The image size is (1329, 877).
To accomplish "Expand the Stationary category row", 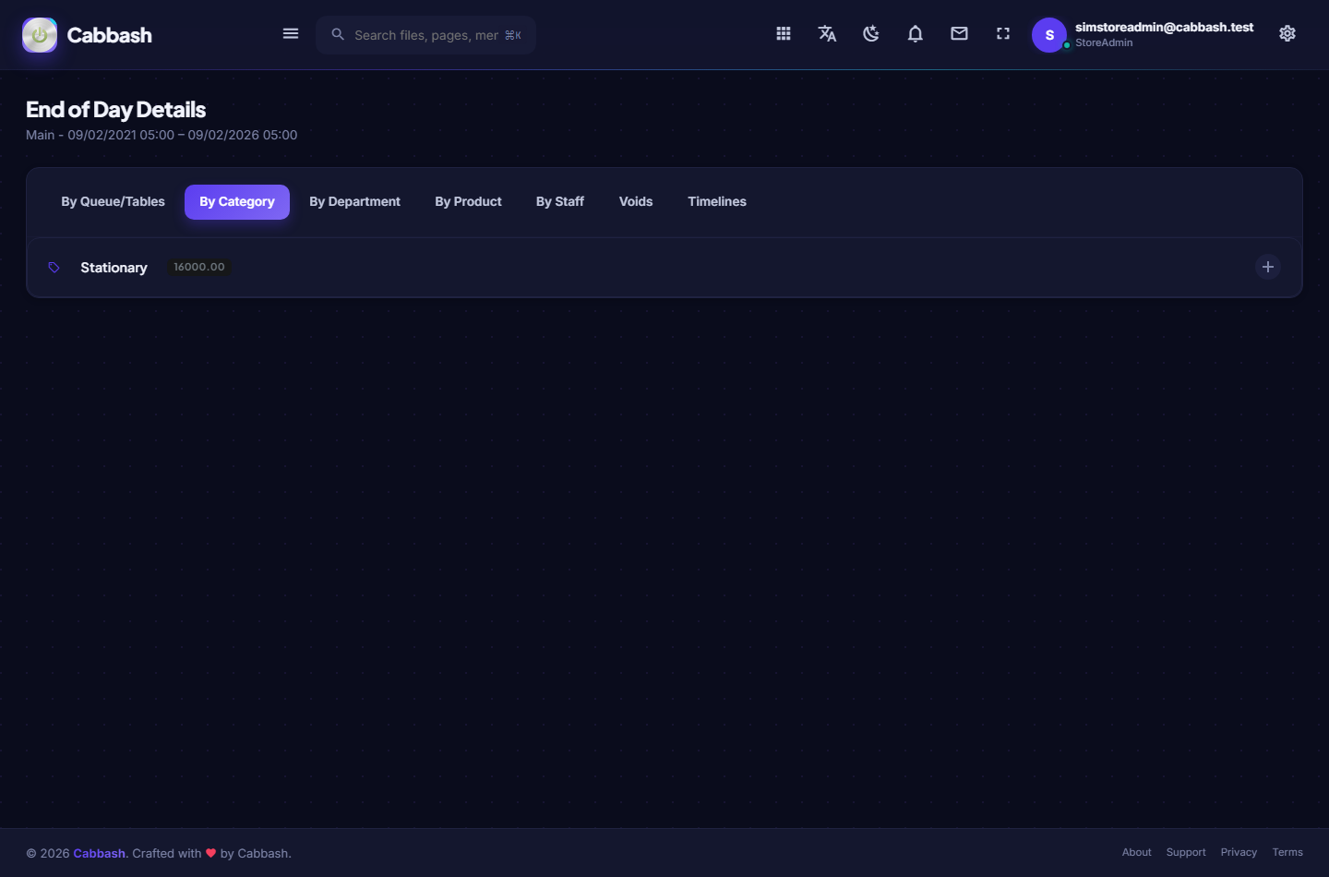I will coord(1268,267).
